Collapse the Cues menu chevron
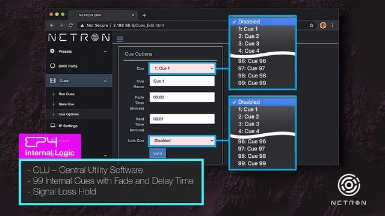The image size is (385, 216). pos(105,81)
